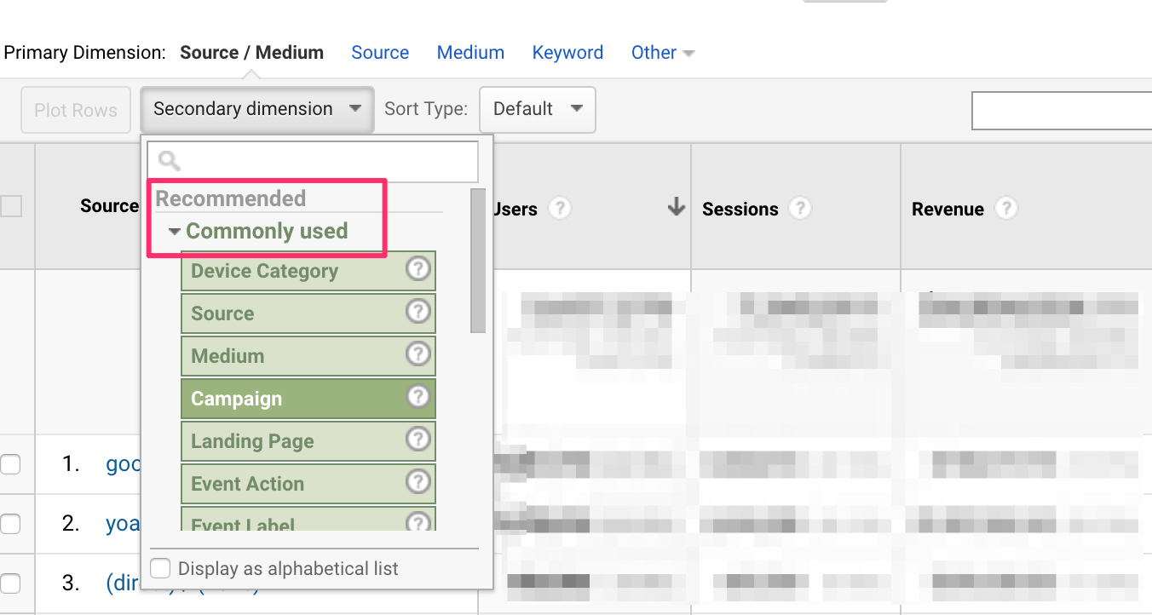The height and width of the screenshot is (615, 1152).
Task: Switch primary dimension to Keyword
Action: [567, 52]
